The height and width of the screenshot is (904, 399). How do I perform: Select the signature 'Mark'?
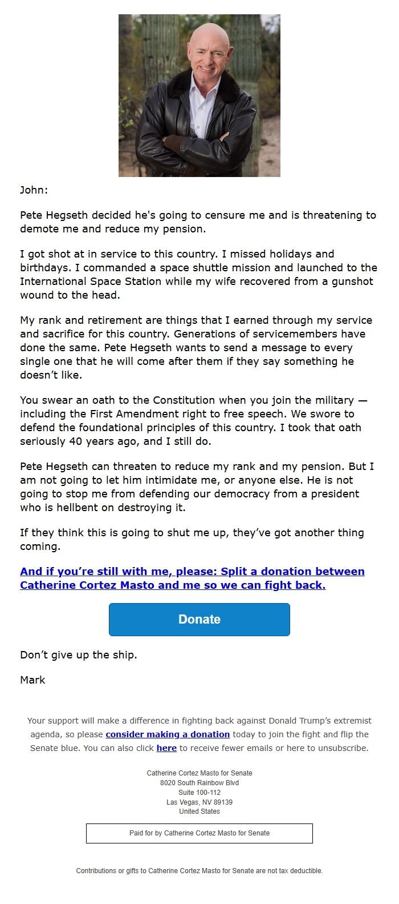[x=33, y=680]
